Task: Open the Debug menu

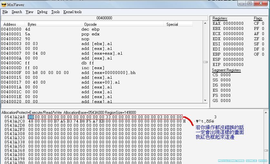Action: (42, 12)
